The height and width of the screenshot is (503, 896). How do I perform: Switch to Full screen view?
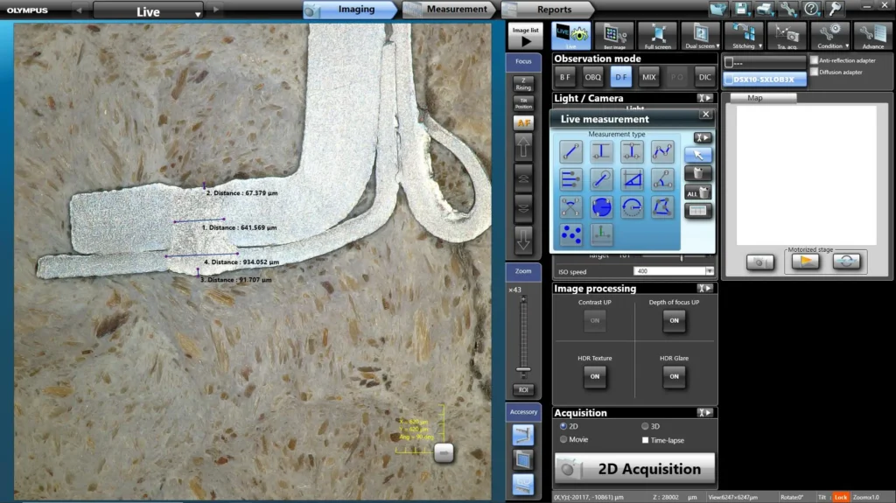click(658, 36)
